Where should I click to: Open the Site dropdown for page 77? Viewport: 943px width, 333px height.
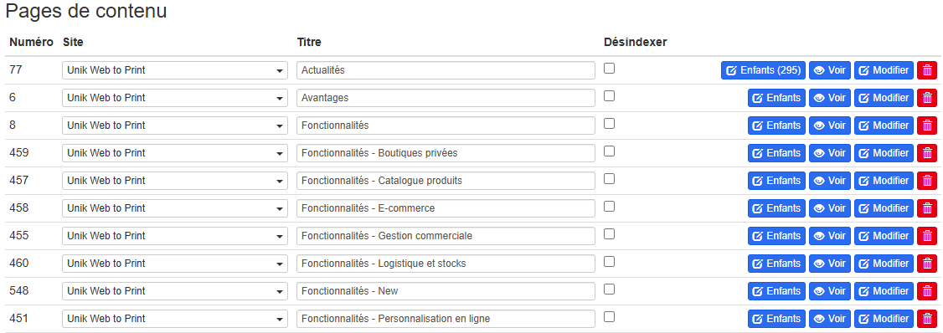(175, 70)
